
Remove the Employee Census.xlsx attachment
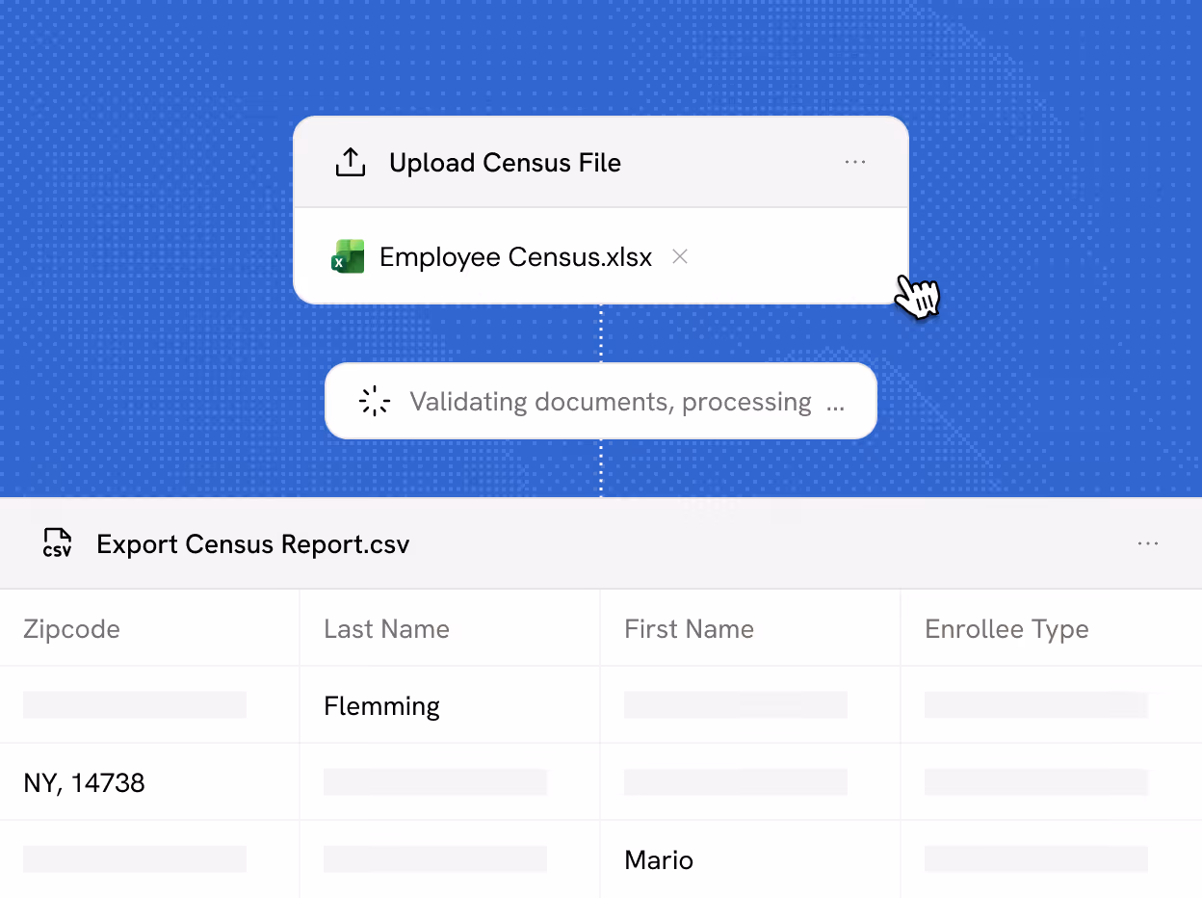[679, 256]
